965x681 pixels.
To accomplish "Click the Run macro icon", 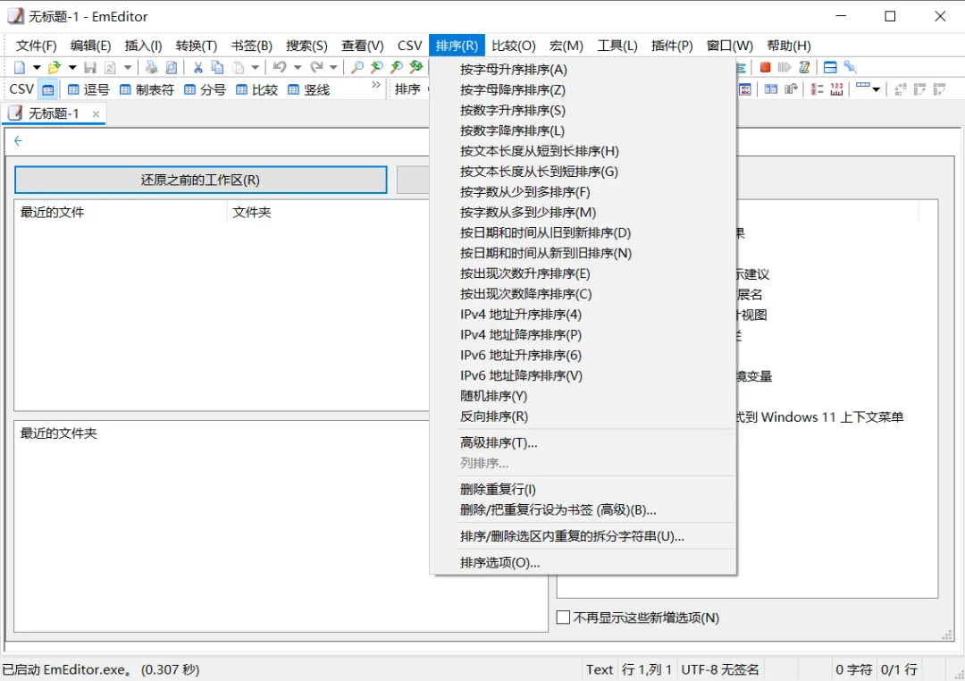I will 785,67.
